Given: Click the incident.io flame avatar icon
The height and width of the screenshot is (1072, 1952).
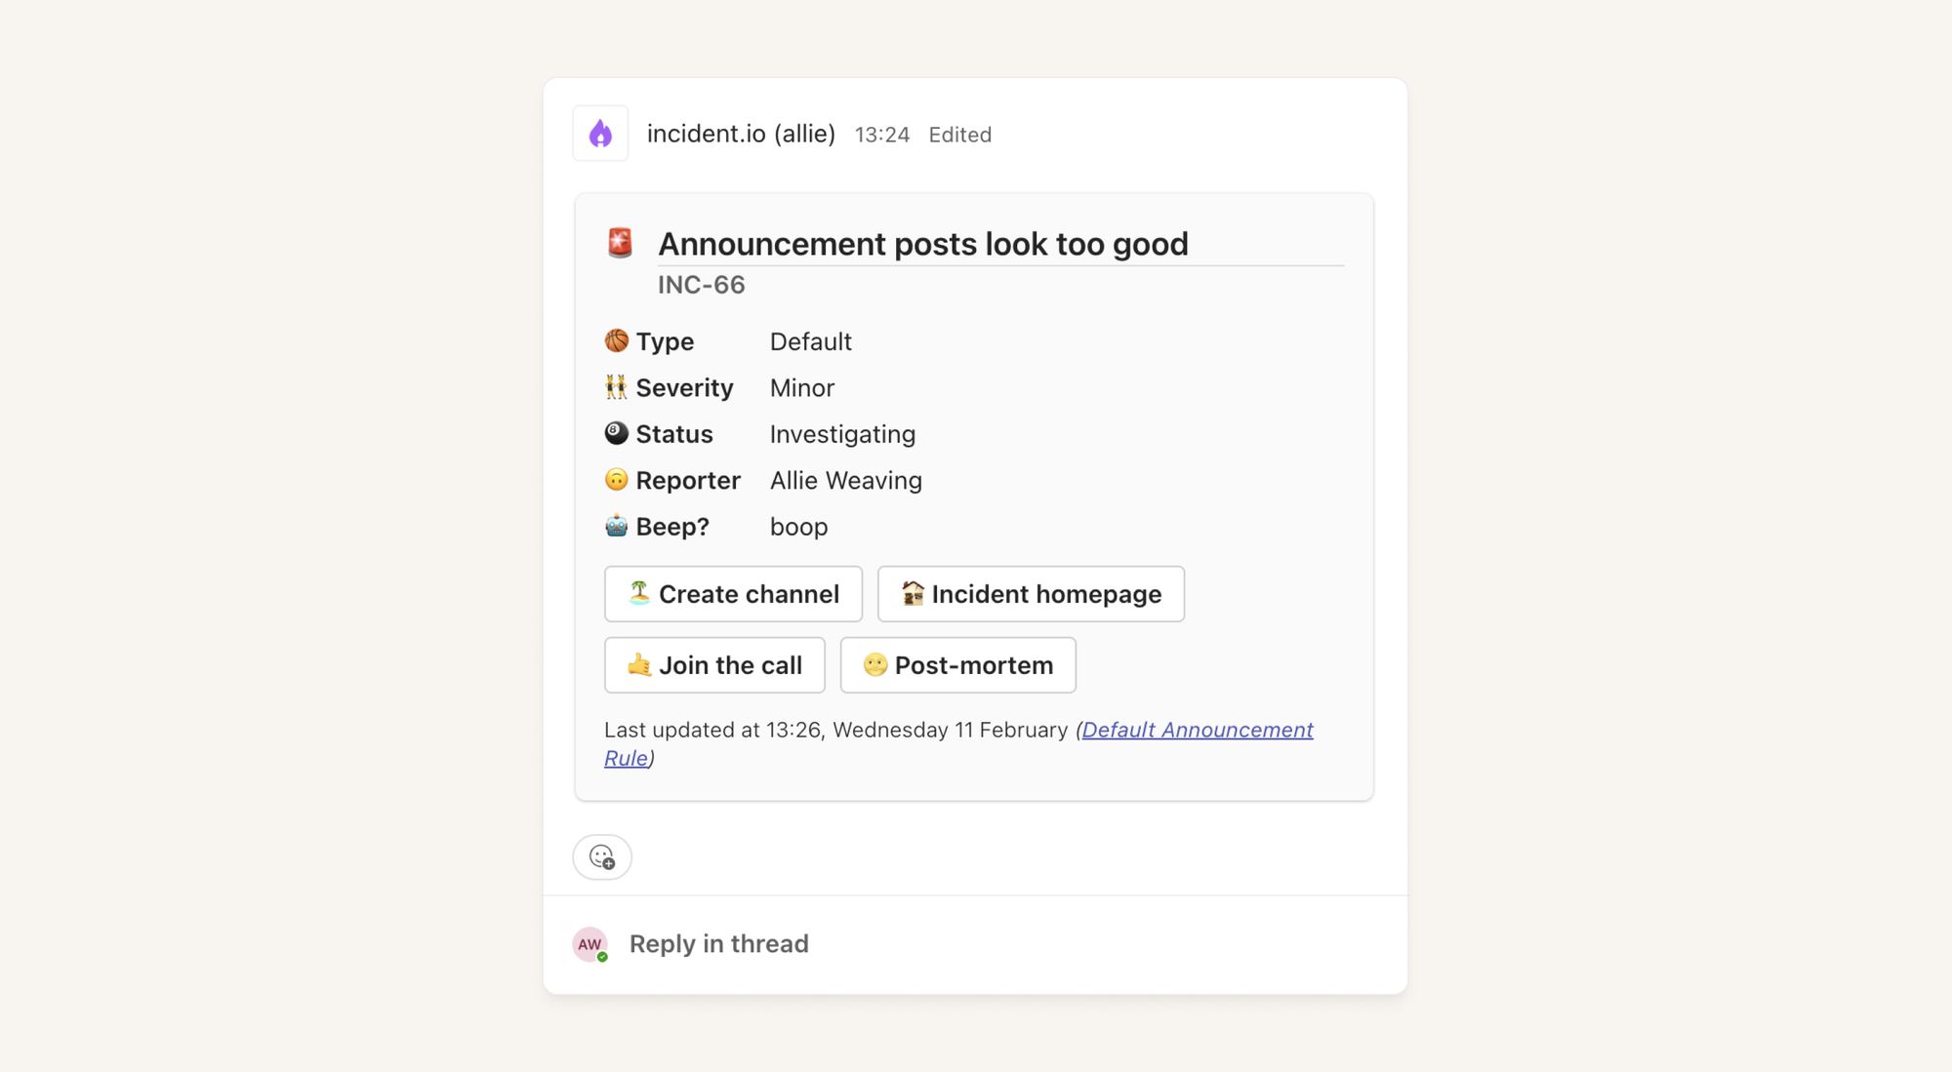Looking at the screenshot, I should [600, 134].
